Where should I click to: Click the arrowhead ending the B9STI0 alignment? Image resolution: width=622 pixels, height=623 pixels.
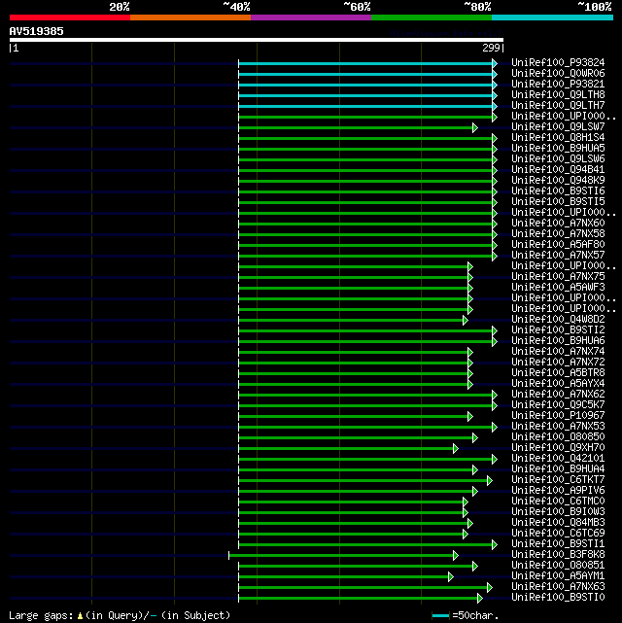[480, 598]
